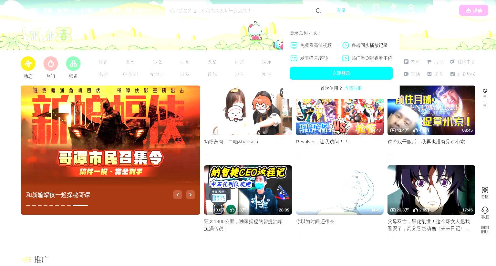Click the 多端同步播放记录 clock icon
496x266 pixels.
click(346, 45)
